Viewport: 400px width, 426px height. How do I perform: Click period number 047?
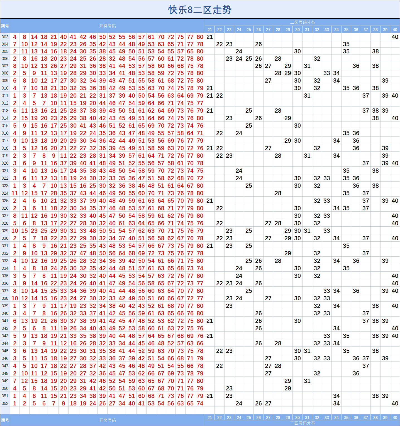coord(5,366)
